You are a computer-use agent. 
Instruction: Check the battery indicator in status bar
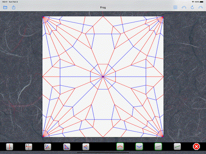(x=202, y=2)
